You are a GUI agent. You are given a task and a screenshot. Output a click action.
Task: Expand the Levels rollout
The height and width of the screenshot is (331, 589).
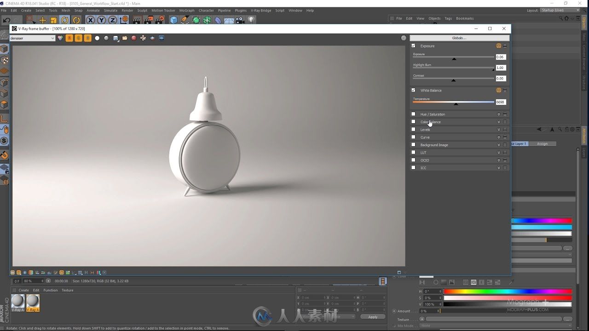click(x=499, y=130)
